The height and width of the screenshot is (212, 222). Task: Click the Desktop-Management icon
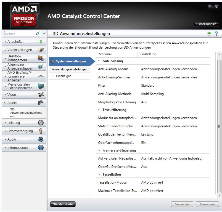tap(41, 58)
